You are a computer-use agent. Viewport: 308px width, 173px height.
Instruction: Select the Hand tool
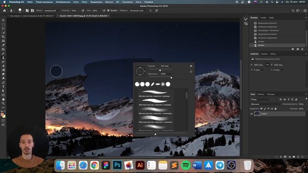[x=3, y=99]
